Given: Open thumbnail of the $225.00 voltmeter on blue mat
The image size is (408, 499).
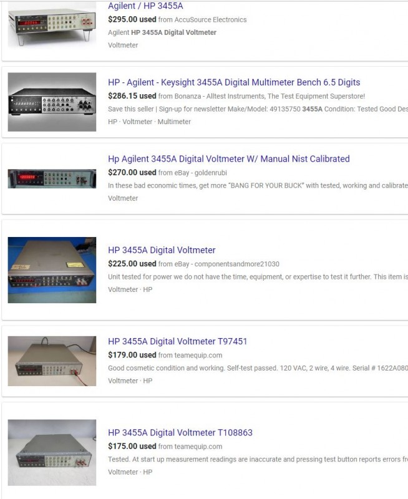Looking at the screenshot, I should click(x=52, y=270).
